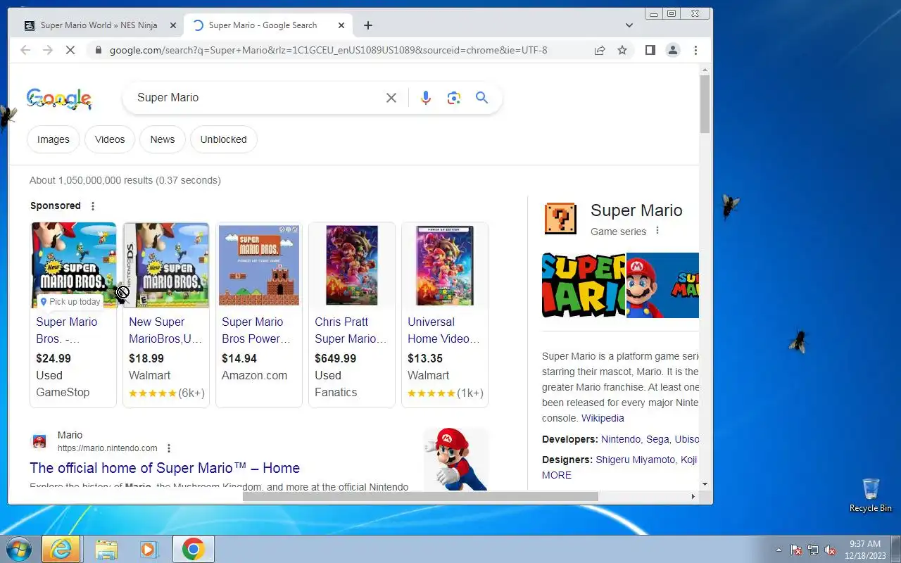The height and width of the screenshot is (563, 901).
Task: Share this page using the share icon
Action: coord(600,50)
